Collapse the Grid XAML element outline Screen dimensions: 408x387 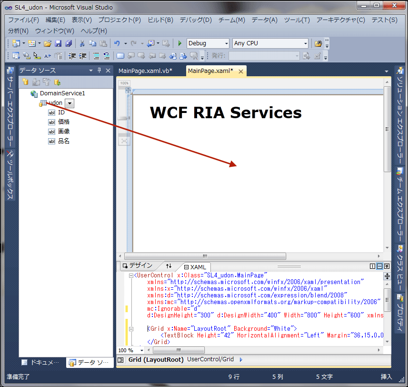[131, 329]
